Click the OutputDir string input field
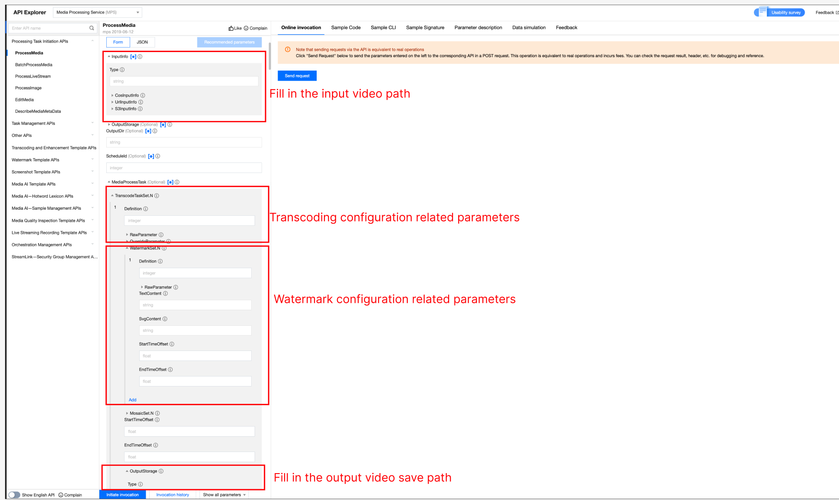Screen dimensions: 839x500 coord(184,142)
